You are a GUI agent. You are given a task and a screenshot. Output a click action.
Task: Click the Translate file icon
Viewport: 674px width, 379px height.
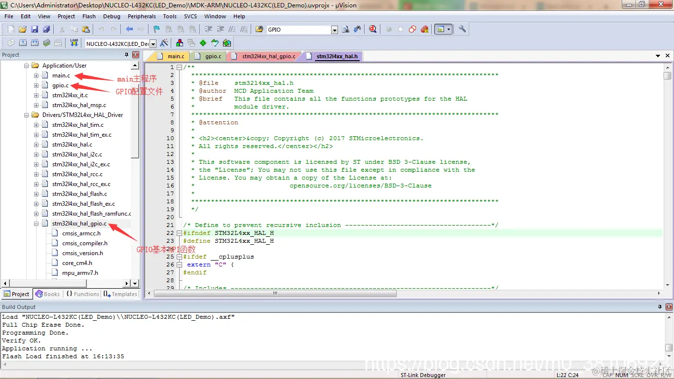click(10, 43)
